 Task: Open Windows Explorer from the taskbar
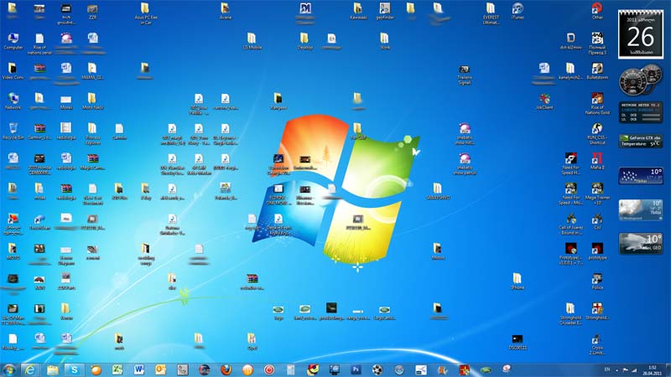point(52,369)
